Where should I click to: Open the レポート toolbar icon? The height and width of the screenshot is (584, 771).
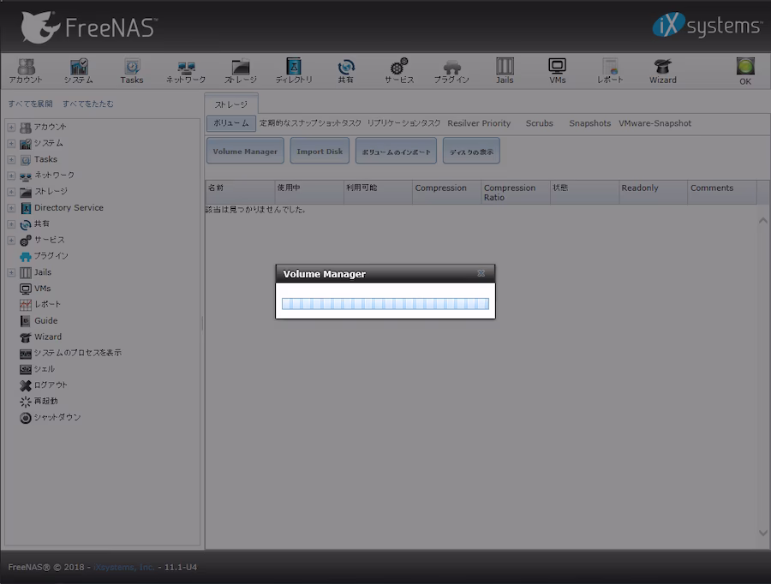click(610, 71)
